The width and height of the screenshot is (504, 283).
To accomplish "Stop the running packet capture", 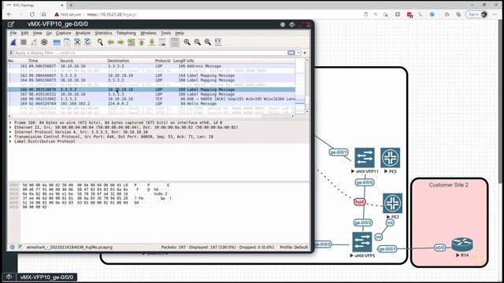I will [x=24, y=42].
